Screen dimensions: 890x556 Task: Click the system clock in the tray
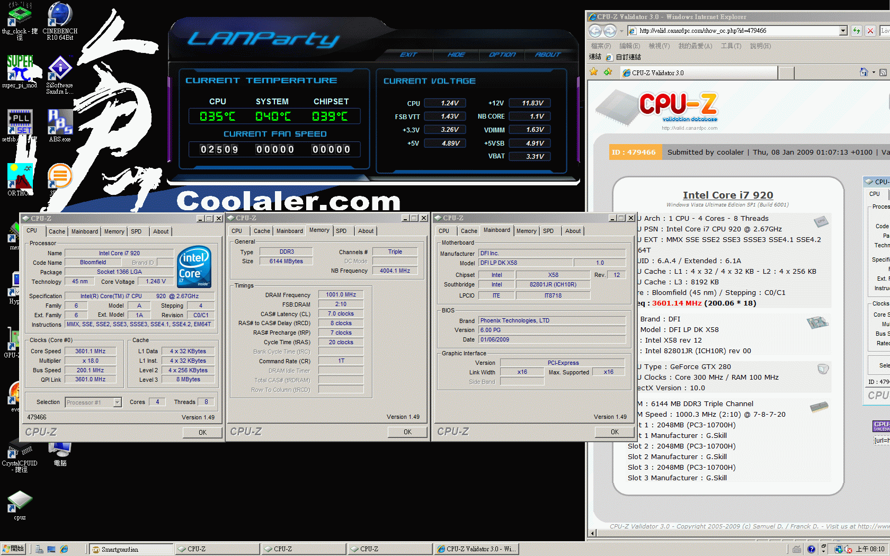[870, 549]
